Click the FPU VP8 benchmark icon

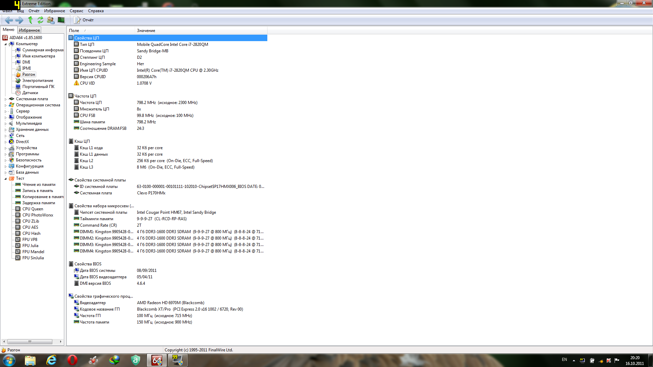[x=18, y=240]
